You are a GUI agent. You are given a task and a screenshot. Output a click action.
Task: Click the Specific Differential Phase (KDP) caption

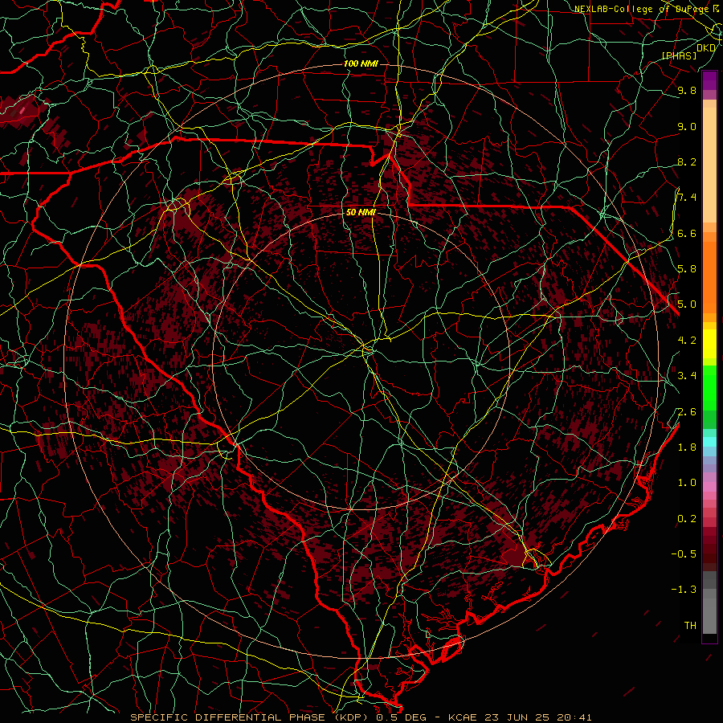[249, 717]
